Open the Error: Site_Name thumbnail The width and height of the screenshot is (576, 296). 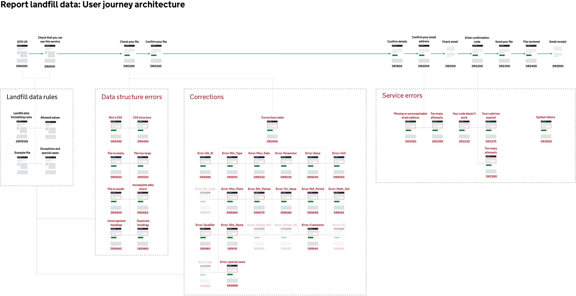click(232, 237)
